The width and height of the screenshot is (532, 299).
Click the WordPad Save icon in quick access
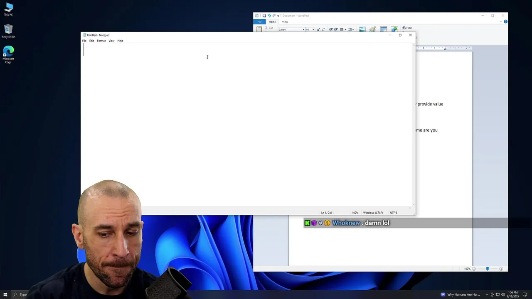(264, 16)
